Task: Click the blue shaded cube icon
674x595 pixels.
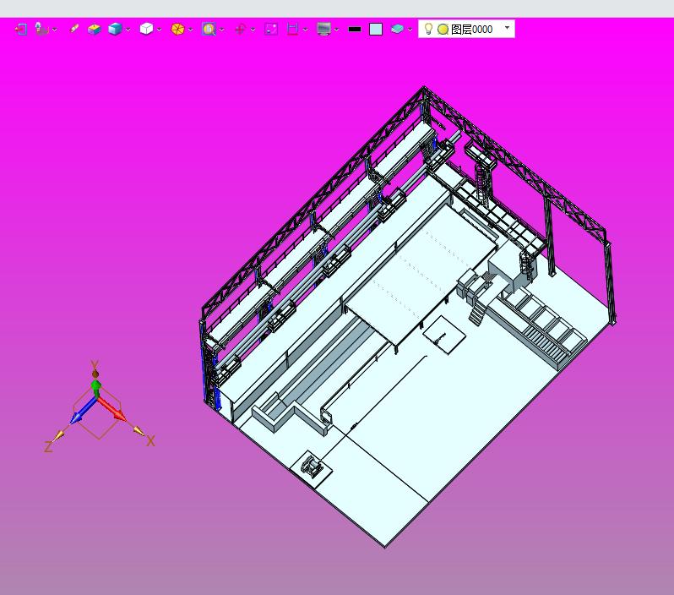Action: coord(115,29)
